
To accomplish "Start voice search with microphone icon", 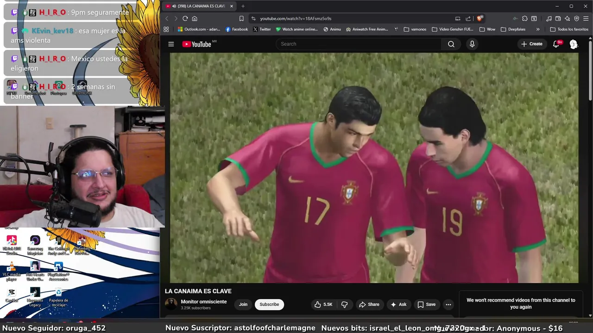I will click(472, 44).
